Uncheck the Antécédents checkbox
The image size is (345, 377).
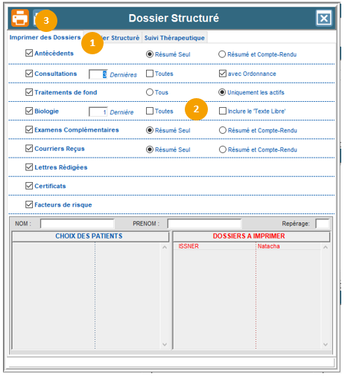click(x=29, y=53)
